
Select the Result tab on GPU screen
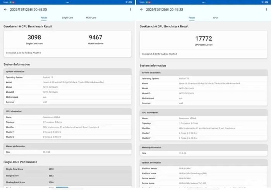(x=191, y=18)
